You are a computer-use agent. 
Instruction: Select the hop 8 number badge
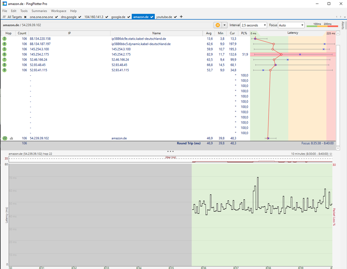(5, 65)
